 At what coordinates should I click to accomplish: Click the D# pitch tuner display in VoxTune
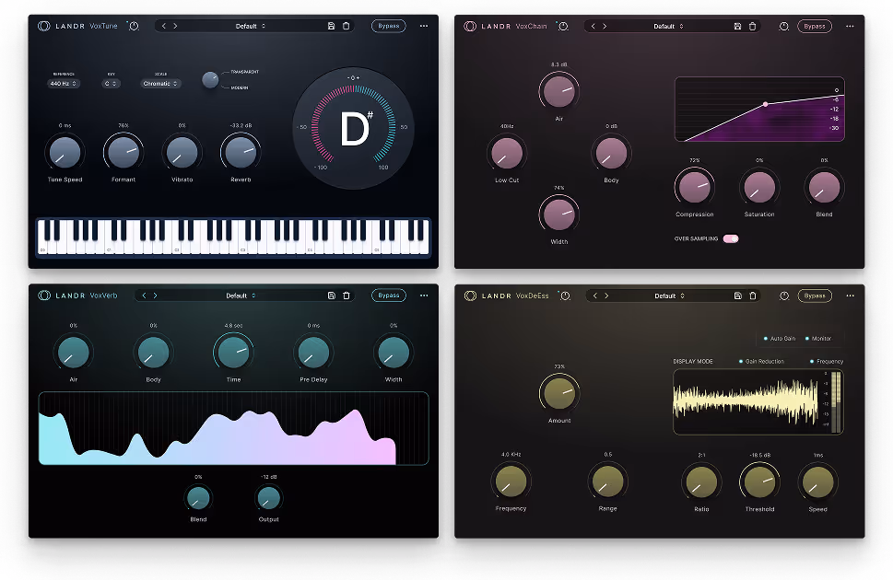click(354, 128)
